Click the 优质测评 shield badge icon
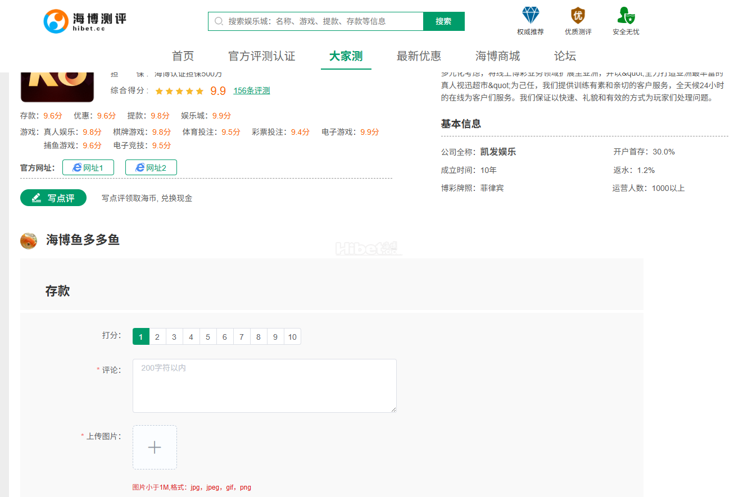Screen dimensions: 739x497 click(578, 15)
